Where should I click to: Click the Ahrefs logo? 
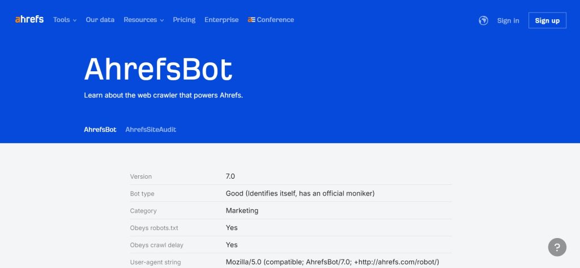[x=29, y=20]
